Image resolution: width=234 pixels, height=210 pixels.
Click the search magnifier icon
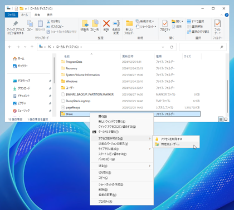pyautogui.click(x=222, y=47)
